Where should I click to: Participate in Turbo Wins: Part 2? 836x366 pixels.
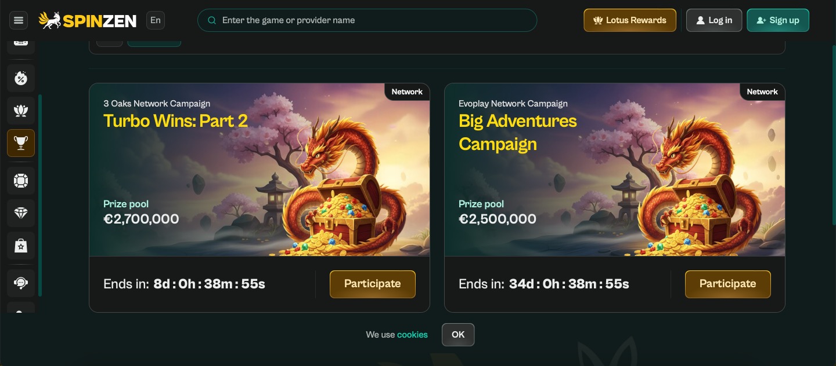click(x=373, y=284)
